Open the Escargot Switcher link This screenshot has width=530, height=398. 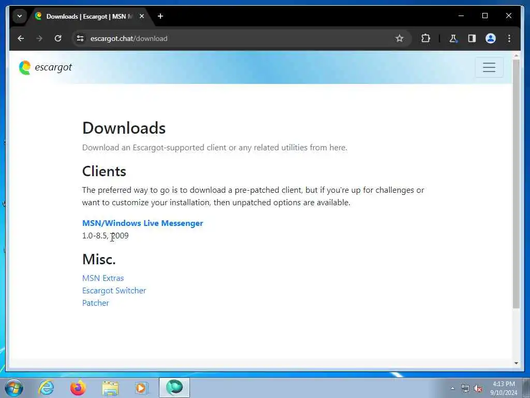point(114,291)
